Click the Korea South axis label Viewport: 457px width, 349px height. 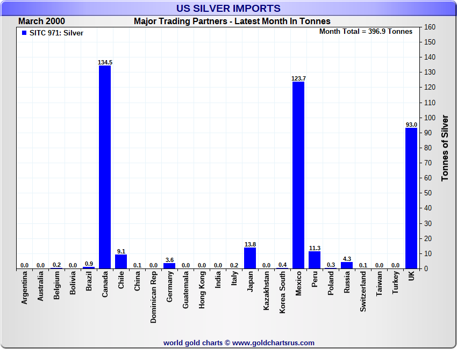[282, 292]
